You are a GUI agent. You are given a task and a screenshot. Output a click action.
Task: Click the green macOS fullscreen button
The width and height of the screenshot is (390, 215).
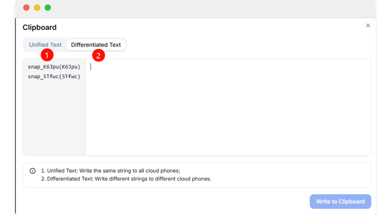pyautogui.click(x=48, y=8)
